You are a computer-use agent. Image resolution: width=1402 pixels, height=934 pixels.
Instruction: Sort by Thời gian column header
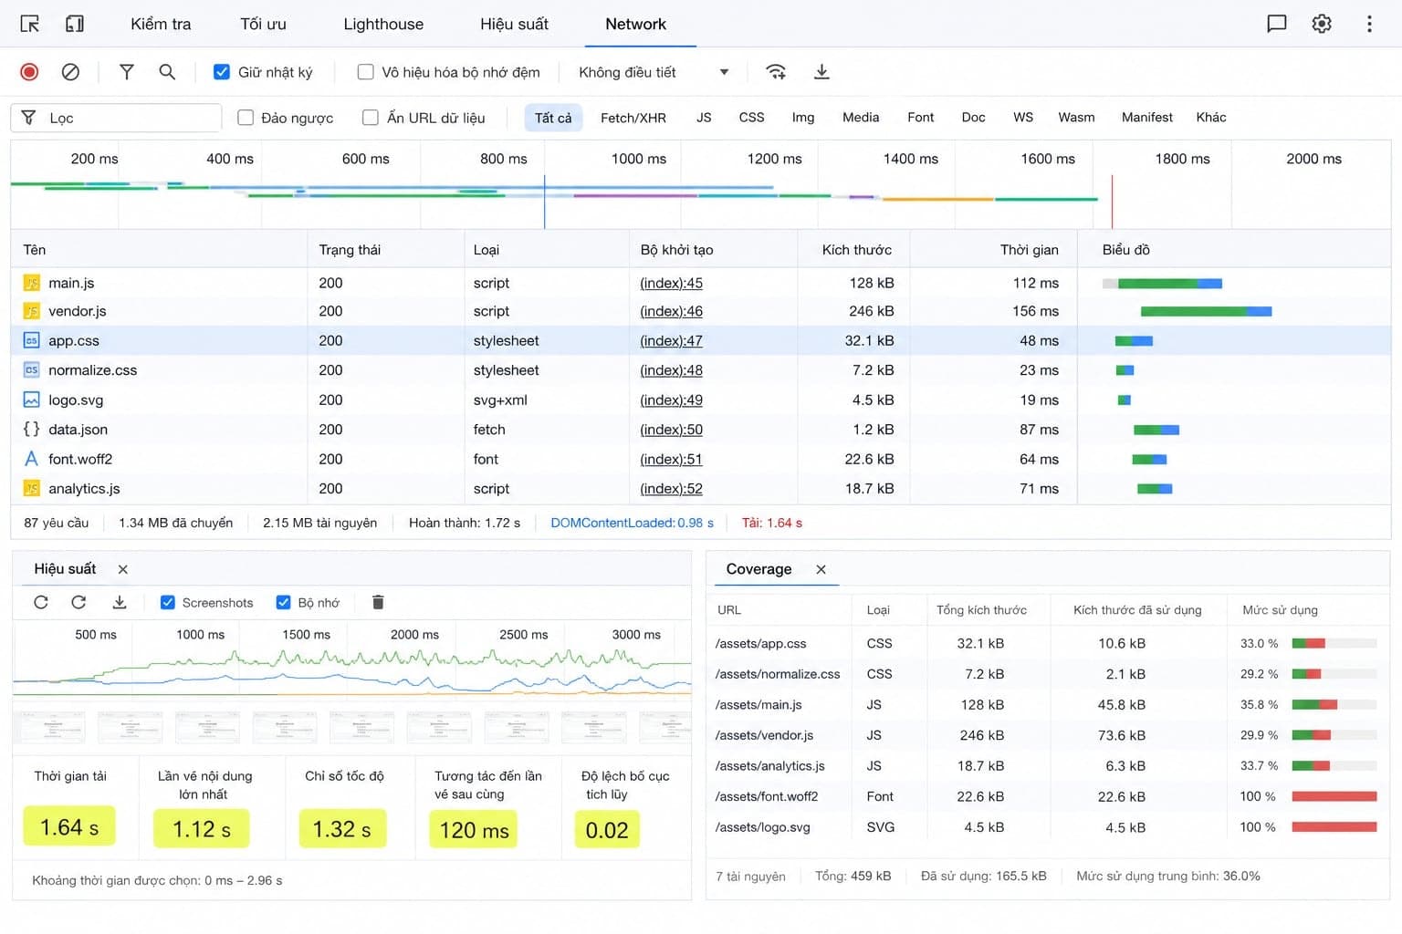(1029, 250)
